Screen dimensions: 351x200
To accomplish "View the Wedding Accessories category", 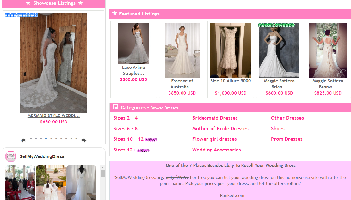I will (216, 150).
